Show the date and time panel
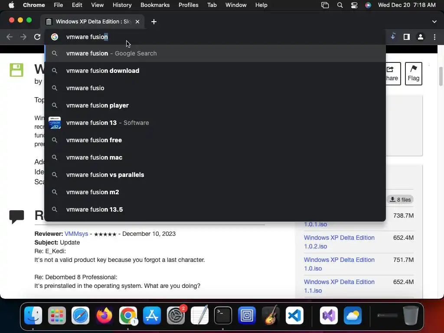Image resolution: width=444 pixels, height=333 pixels. [x=407, y=5]
